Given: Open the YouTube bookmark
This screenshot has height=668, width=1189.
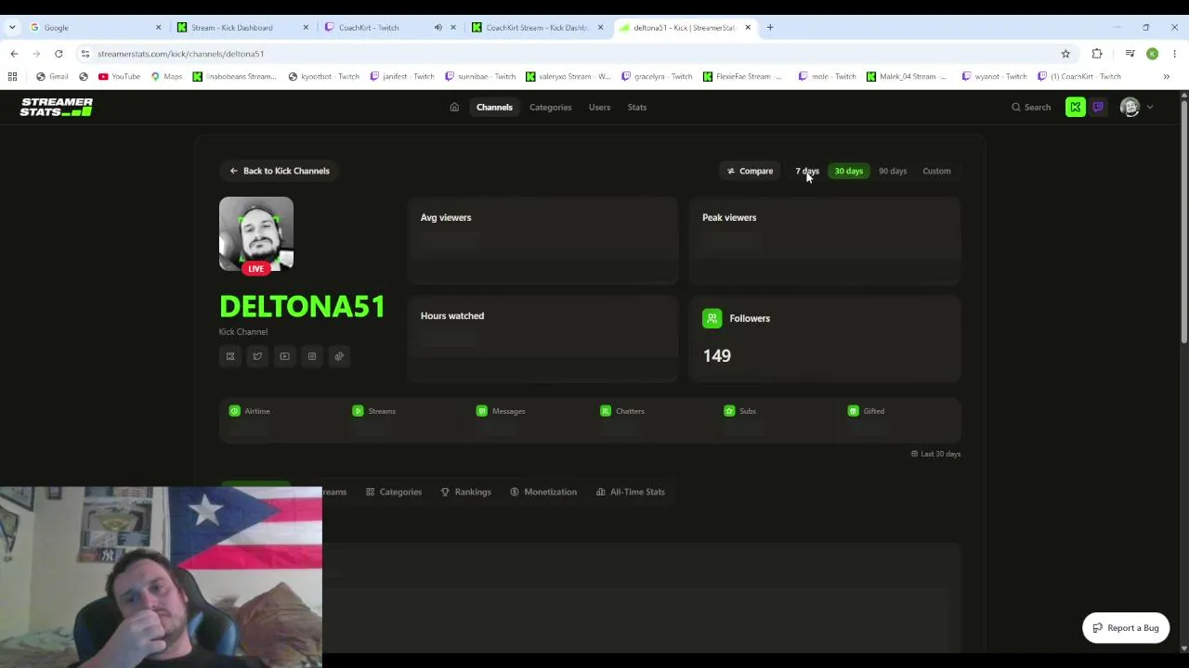Looking at the screenshot, I should point(119,76).
